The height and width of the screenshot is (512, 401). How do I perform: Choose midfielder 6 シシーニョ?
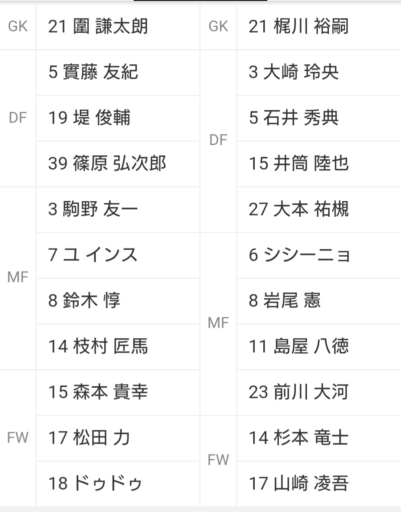[319, 255]
